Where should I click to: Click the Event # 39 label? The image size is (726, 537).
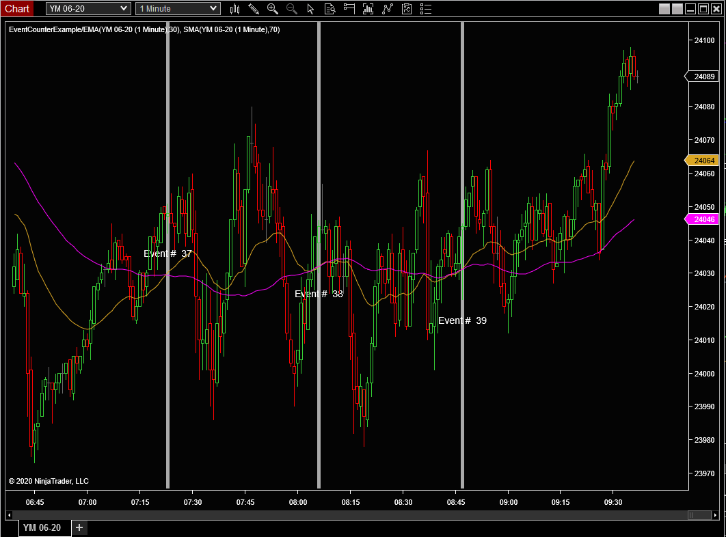click(463, 320)
